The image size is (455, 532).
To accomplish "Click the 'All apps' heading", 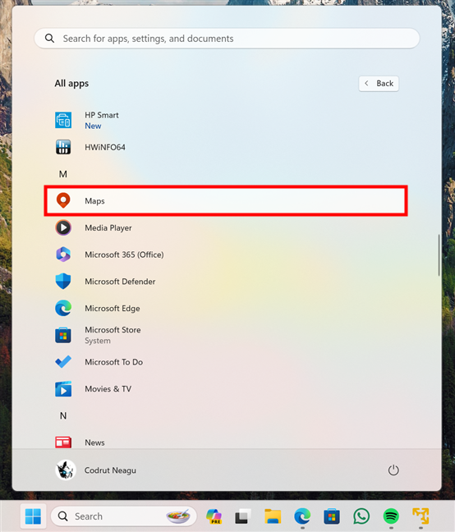I will click(x=71, y=84).
